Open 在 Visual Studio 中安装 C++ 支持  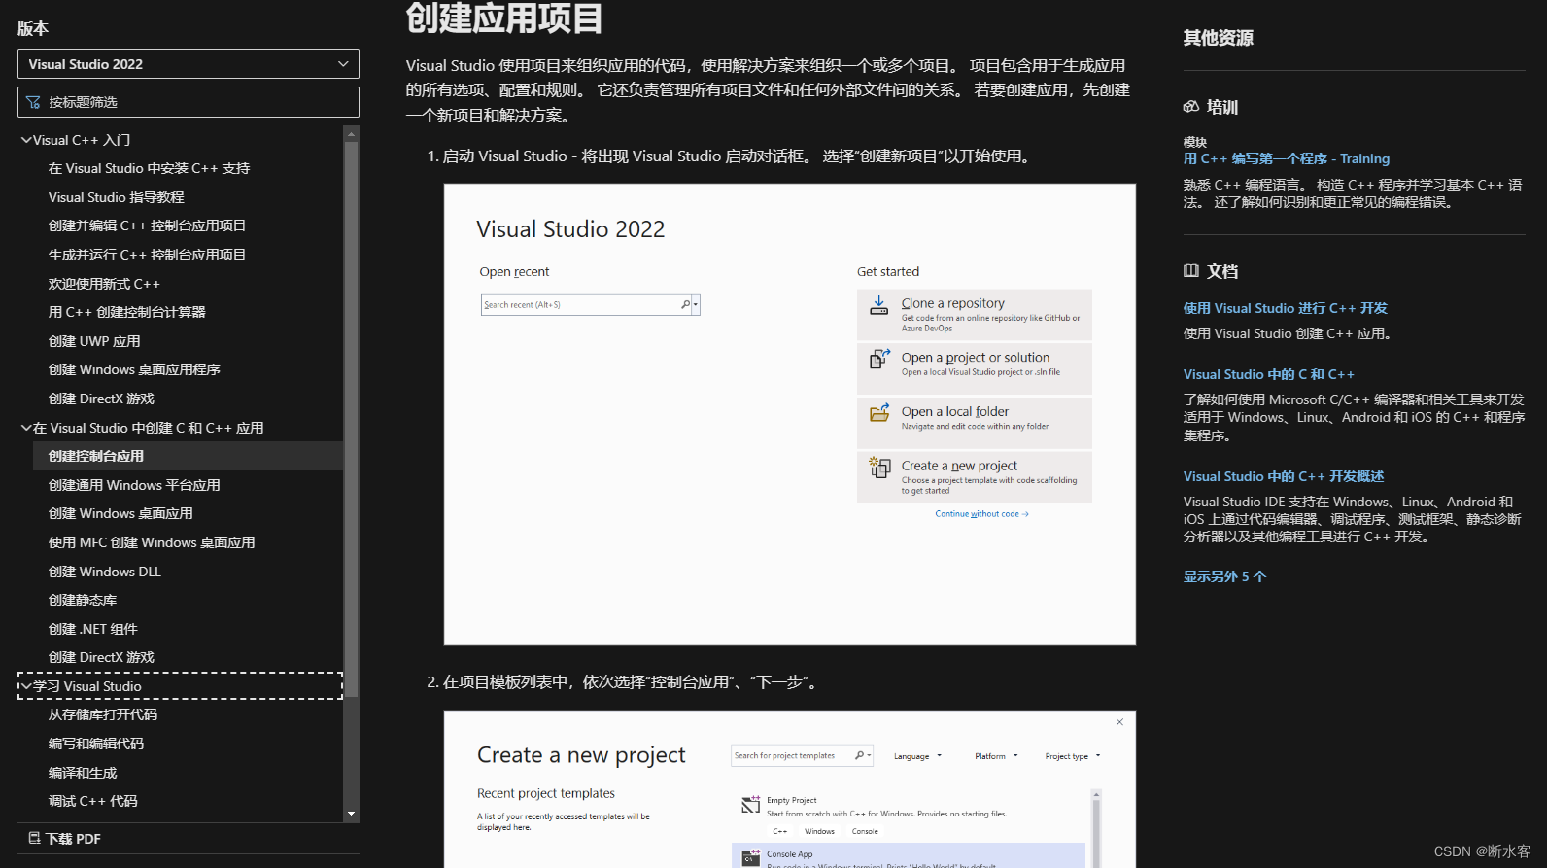point(149,168)
